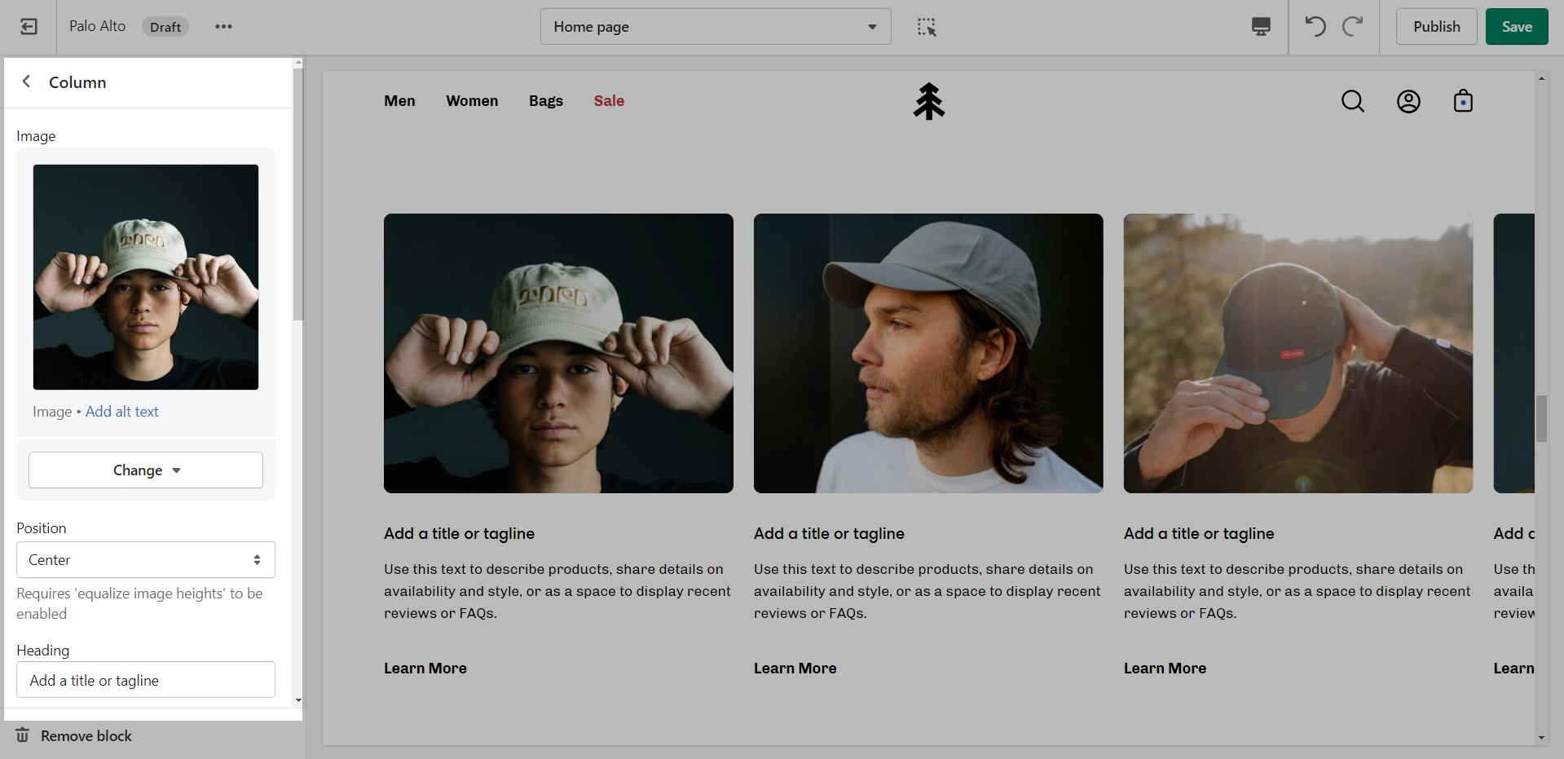Click the Publish button

click(x=1436, y=27)
